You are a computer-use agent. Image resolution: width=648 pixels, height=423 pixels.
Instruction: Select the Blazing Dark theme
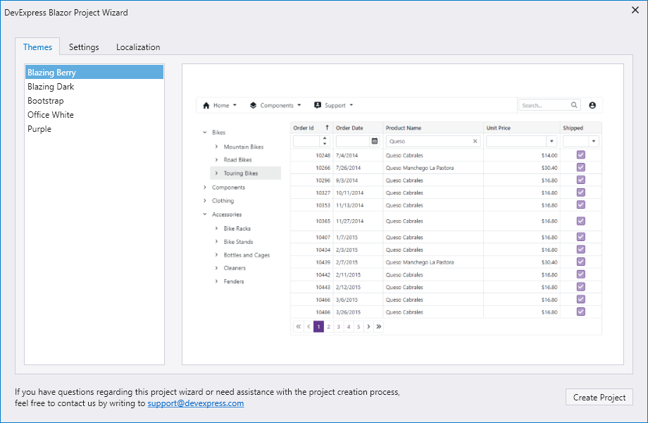point(51,87)
